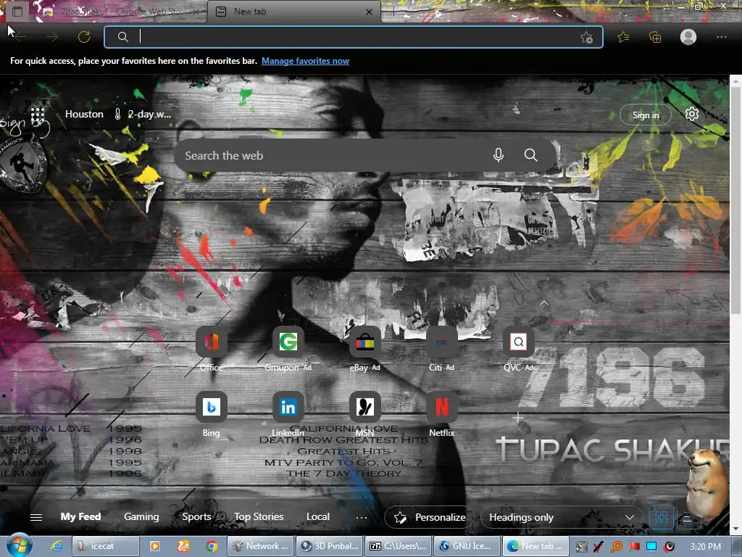This screenshot has width=742, height=557.
Task: Click the refresh button in toolbar
Action: 84,37
